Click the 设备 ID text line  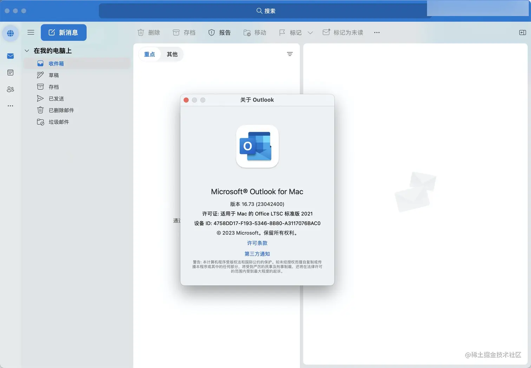pyautogui.click(x=257, y=223)
